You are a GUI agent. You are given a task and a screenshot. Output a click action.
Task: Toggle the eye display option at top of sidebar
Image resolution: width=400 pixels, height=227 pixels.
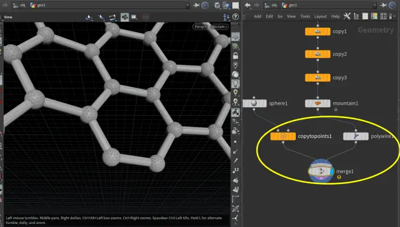click(x=235, y=37)
